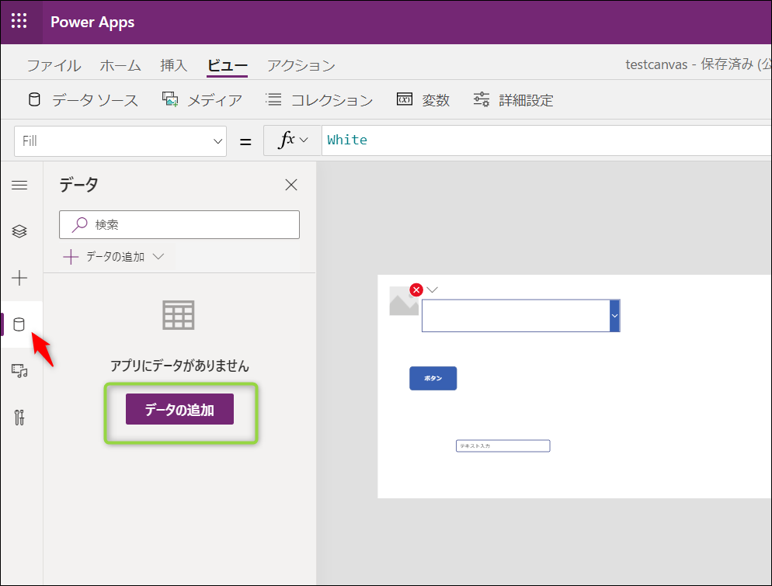Viewport: 772px width, 586px height.
Task: Open the Media icon in the sidebar
Action: [x=19, y=370]
